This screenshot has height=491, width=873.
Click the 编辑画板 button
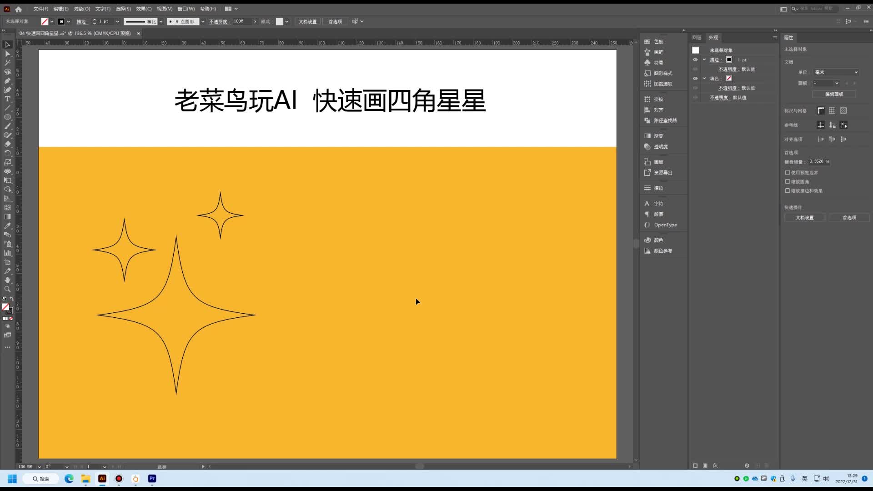click(834, 94)
